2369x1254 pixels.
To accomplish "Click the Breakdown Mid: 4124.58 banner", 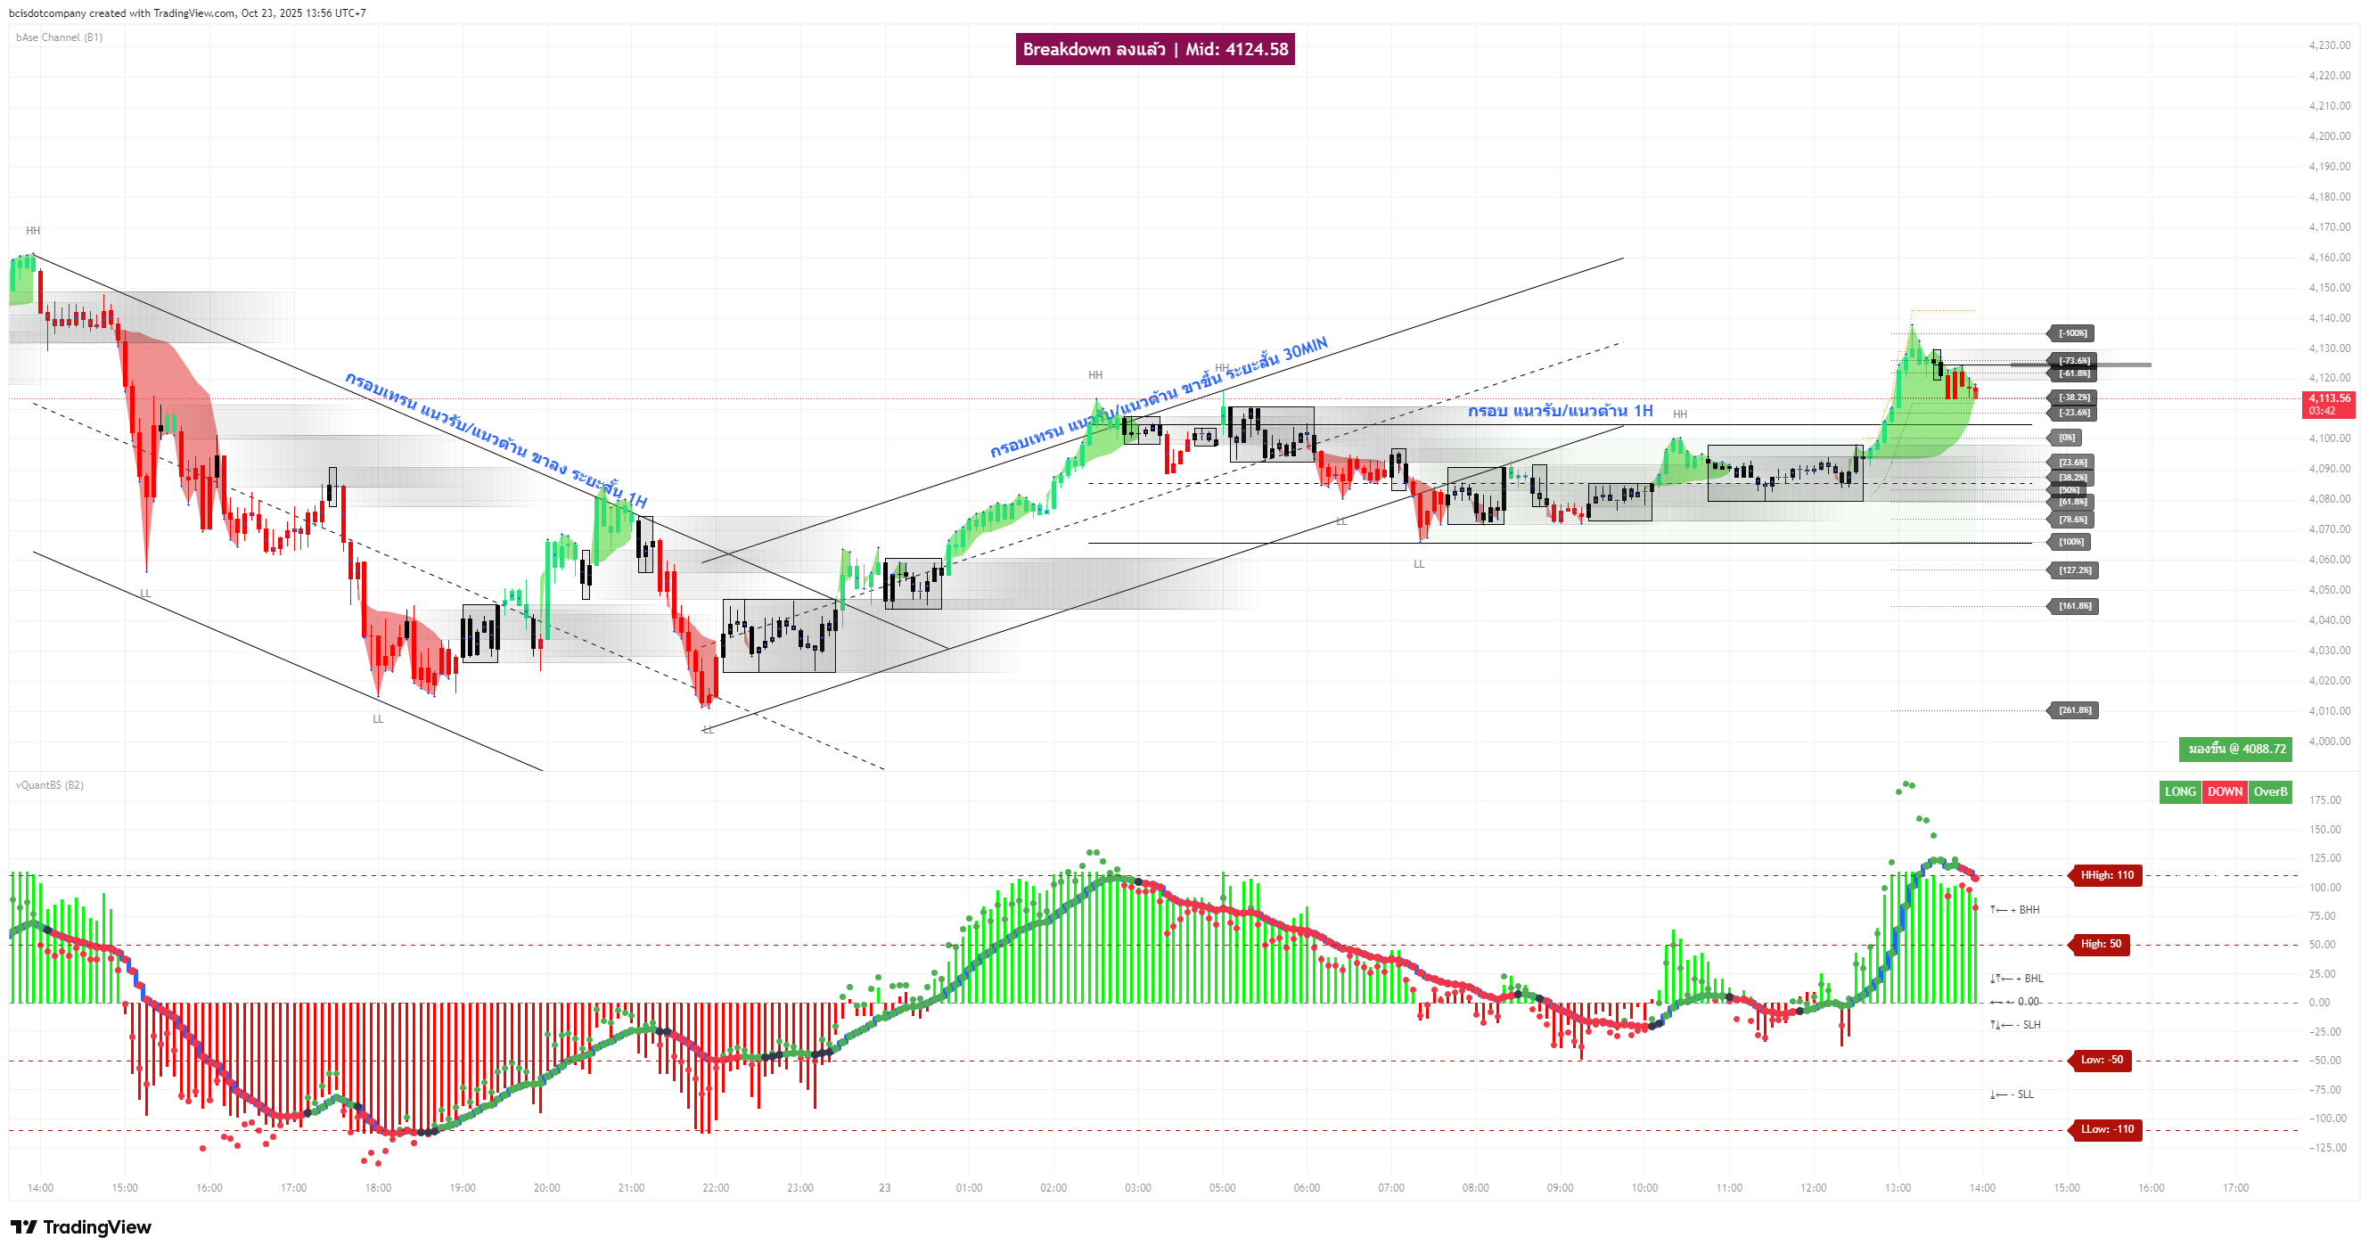I will (x=1155, y=49).
